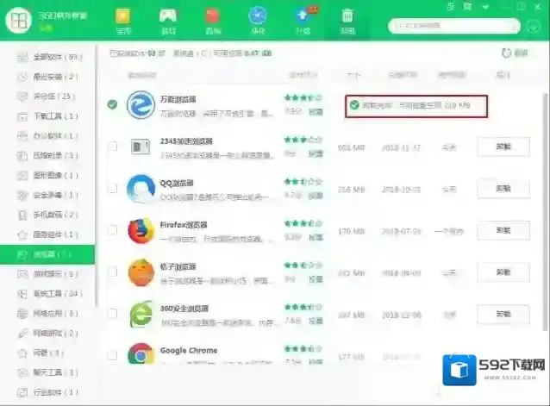Screen dimensions: 550x406
Task: Click the Firefox browser icon in list
Action: click(x=139, y=231)
